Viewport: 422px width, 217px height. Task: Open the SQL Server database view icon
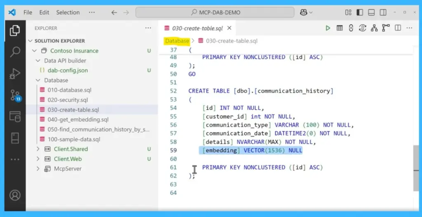click(x=15, y=116)
